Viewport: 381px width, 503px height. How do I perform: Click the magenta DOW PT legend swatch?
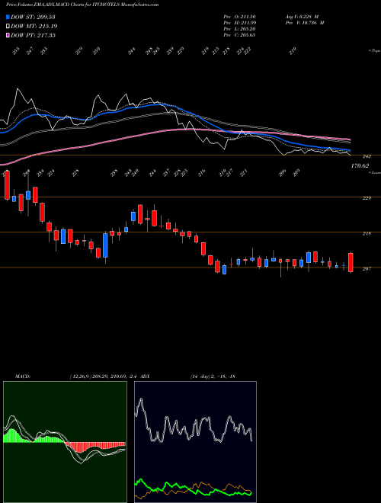[8, 35]
